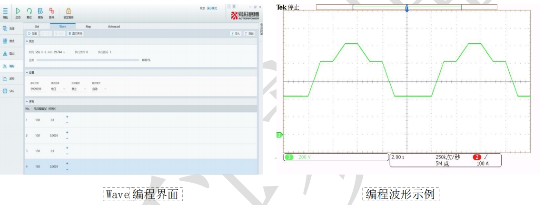Click the minus icon in sequence row 3
Image resolution: width=544 pixels, height=205 pixels.
[67, 154]
